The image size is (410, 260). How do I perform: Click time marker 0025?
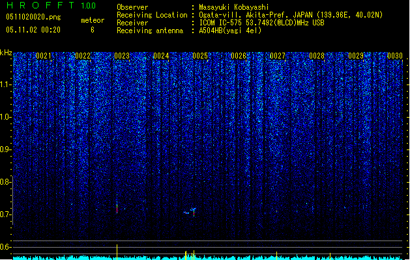[200, 56]
